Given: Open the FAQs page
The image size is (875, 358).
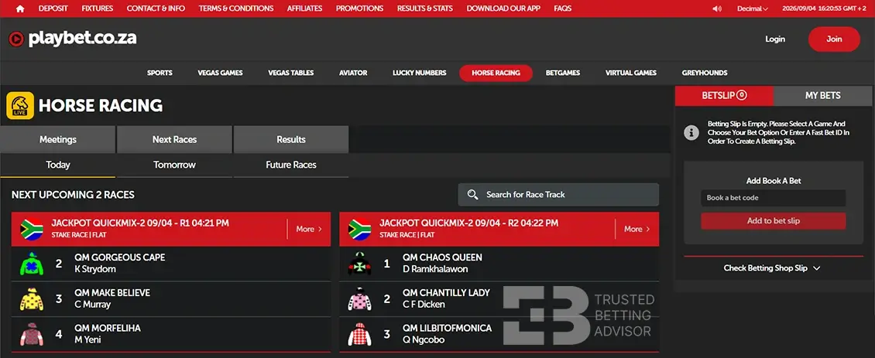Looking at the screenshot, I should coord(562,9).
